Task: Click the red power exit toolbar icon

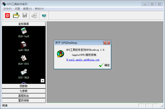Action: [x=7, y=16]
